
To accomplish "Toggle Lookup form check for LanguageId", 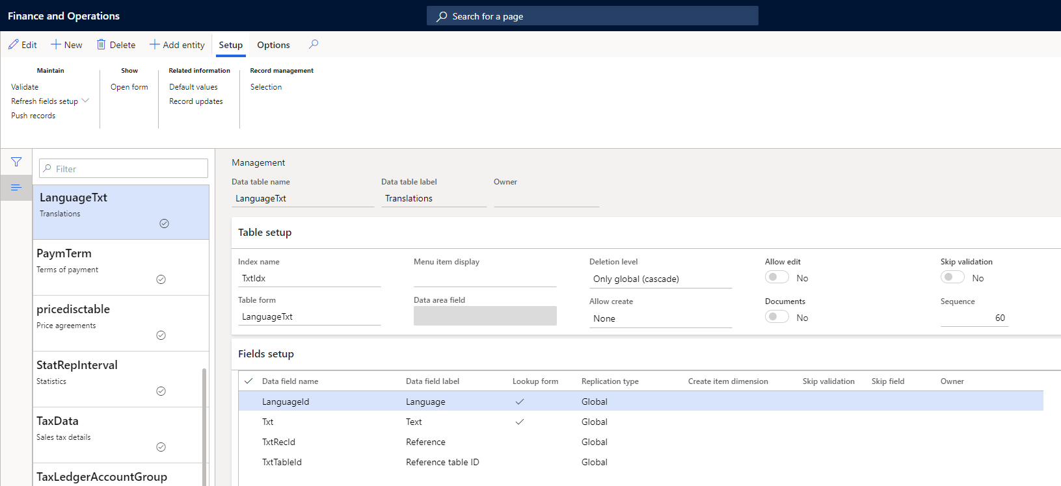I will click(x=520, y=402).
